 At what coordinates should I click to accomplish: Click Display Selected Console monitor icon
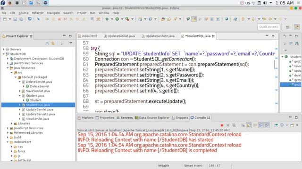pyautogui.click(x=282, y=125)
